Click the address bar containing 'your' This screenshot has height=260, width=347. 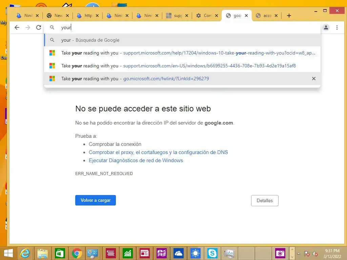coord(183,27)
